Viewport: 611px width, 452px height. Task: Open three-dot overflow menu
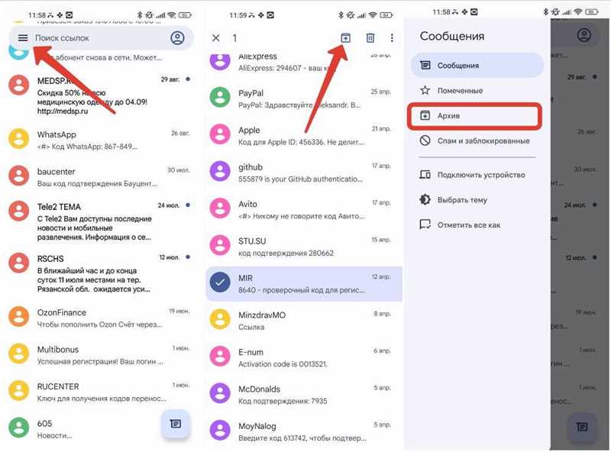coord(392,38)
